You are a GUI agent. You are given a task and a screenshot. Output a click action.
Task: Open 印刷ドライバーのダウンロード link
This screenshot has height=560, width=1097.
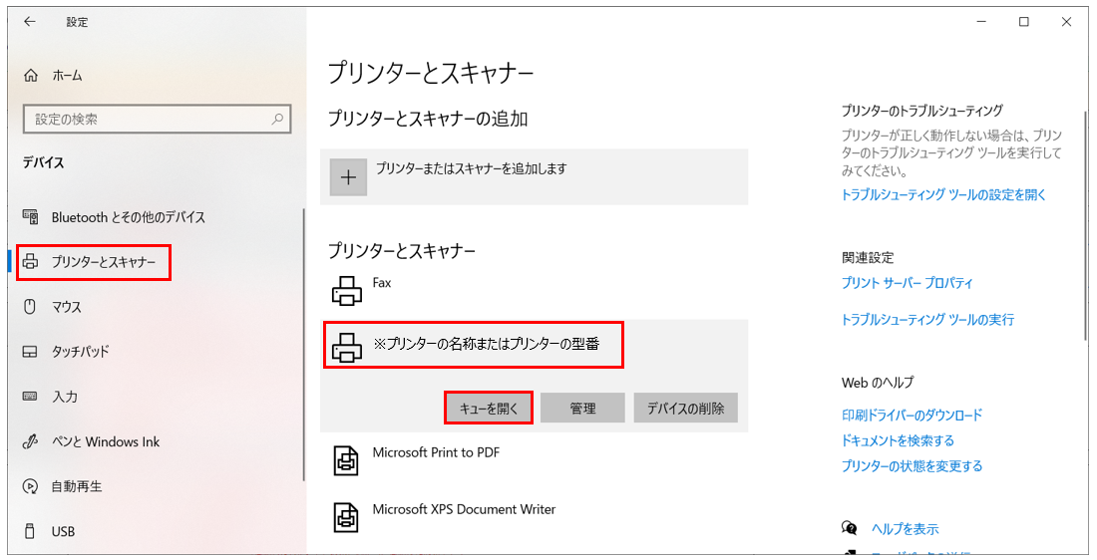point(912,416)
